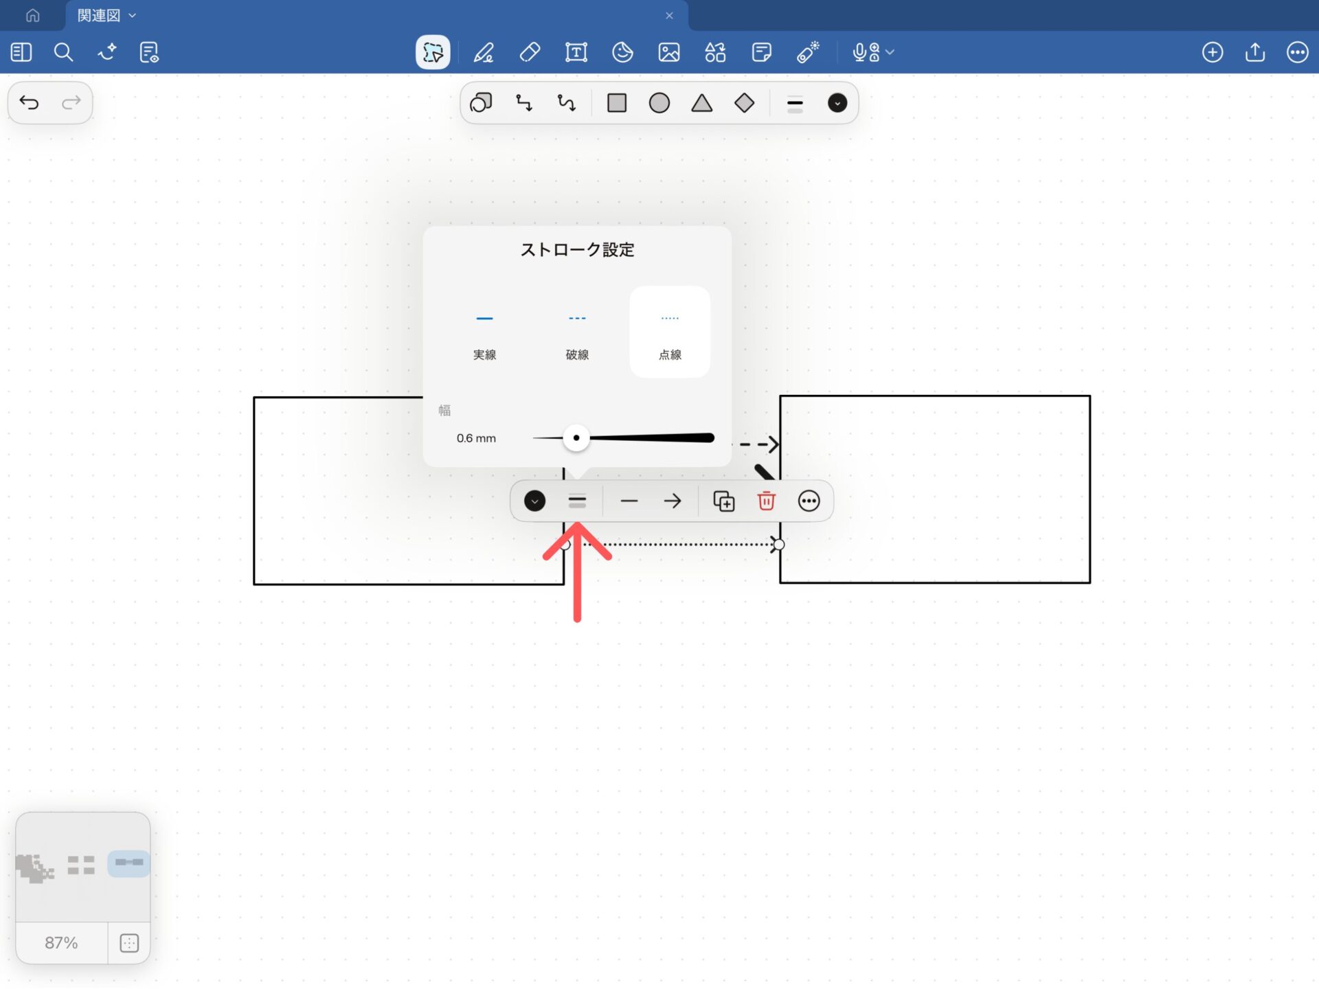Insert an image with photo tool
The height and width of the screenshot is (989, 1319).
668,52
